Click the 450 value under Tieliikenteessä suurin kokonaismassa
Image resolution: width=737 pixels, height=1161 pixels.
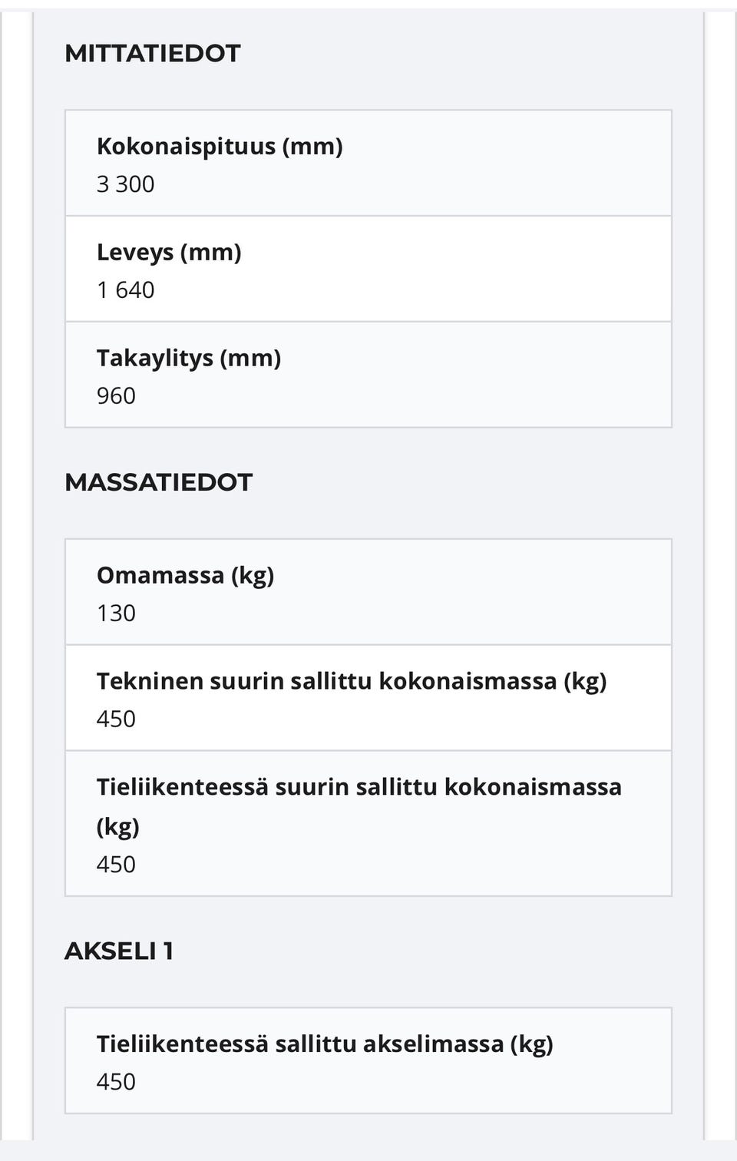click(x=116, y=865)
